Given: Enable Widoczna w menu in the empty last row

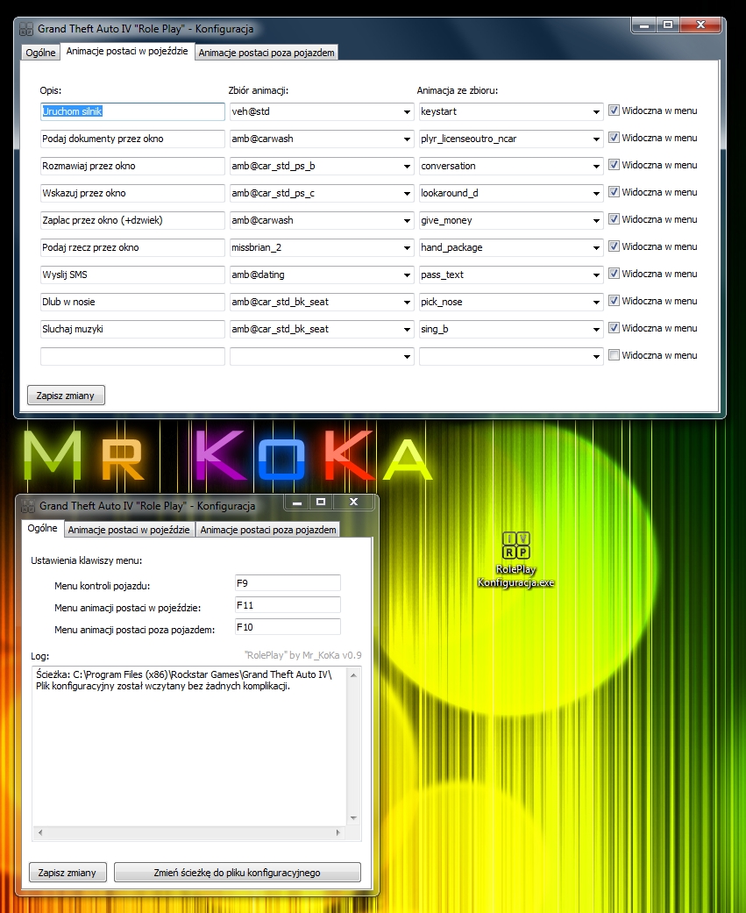Looking at the screenshot, I should (614, 354).
